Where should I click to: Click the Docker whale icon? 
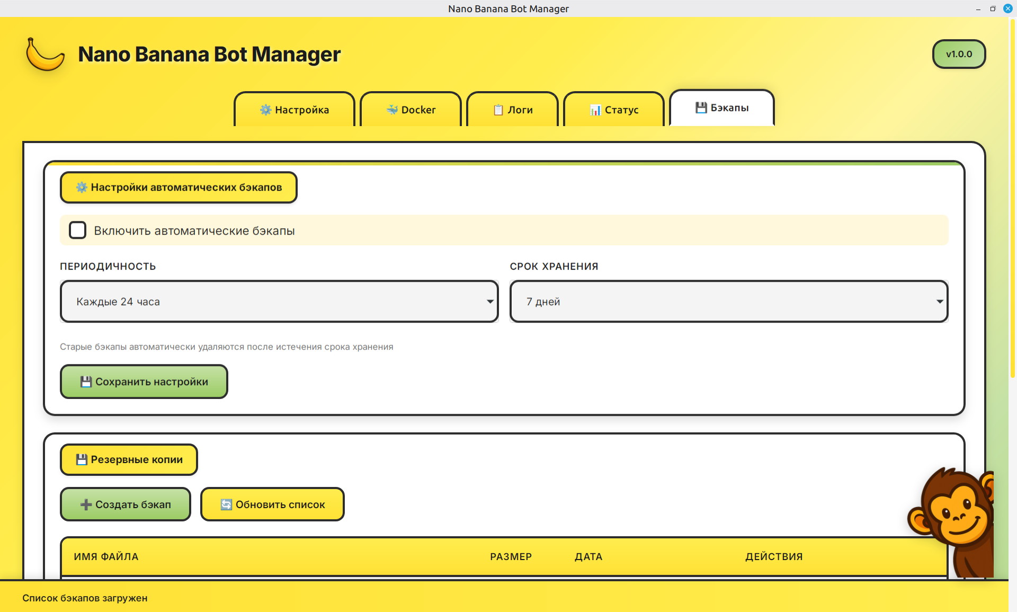392,110
